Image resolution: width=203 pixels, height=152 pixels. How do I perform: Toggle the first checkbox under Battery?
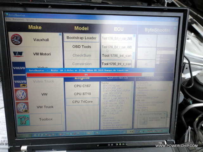pos(158,56)
